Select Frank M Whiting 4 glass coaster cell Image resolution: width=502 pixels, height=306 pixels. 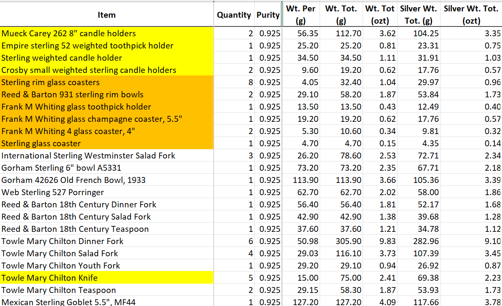pyautogui.click(x=107, y=131)
